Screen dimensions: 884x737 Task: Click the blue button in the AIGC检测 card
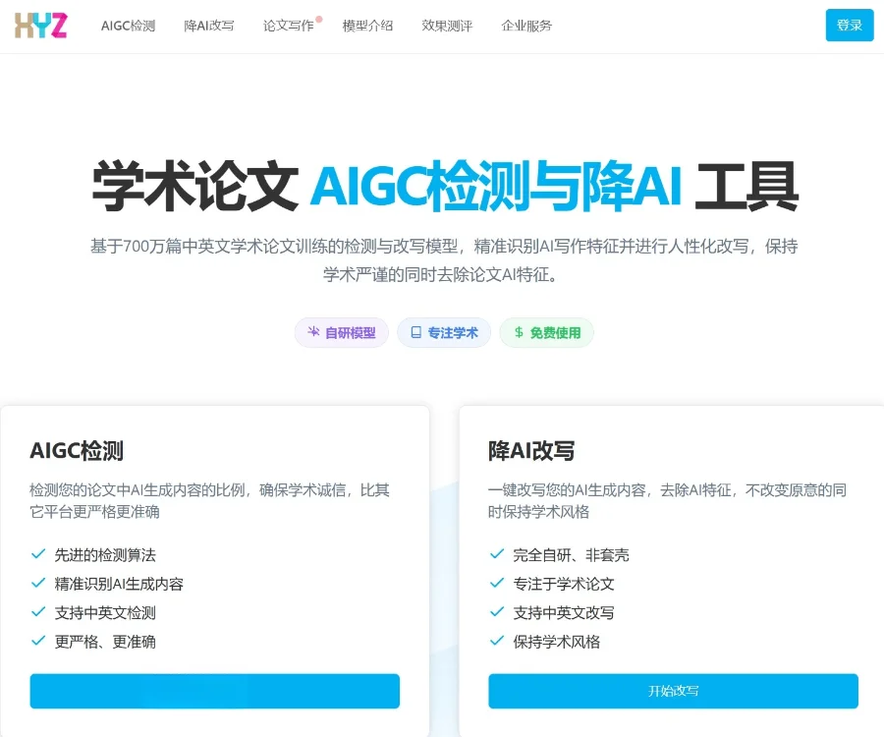(x=214, y=691)
